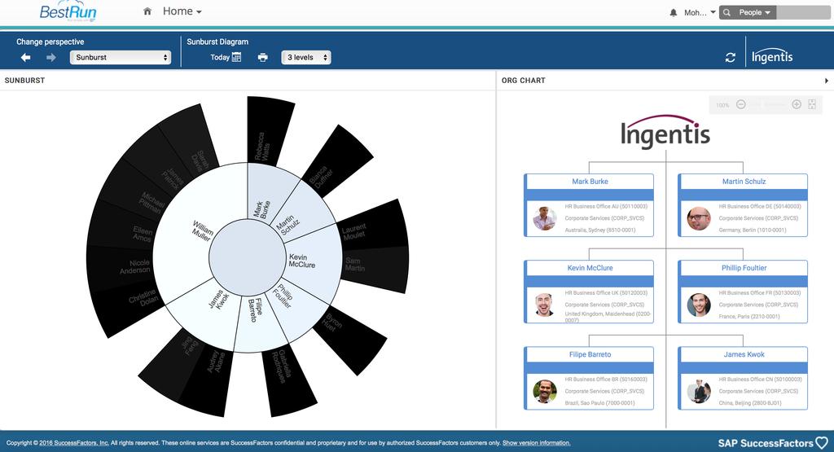This screenshot has width=834, height=452.
Task: Collapse the Org Chart panel arrow
Action: click(x=827, y=81)
